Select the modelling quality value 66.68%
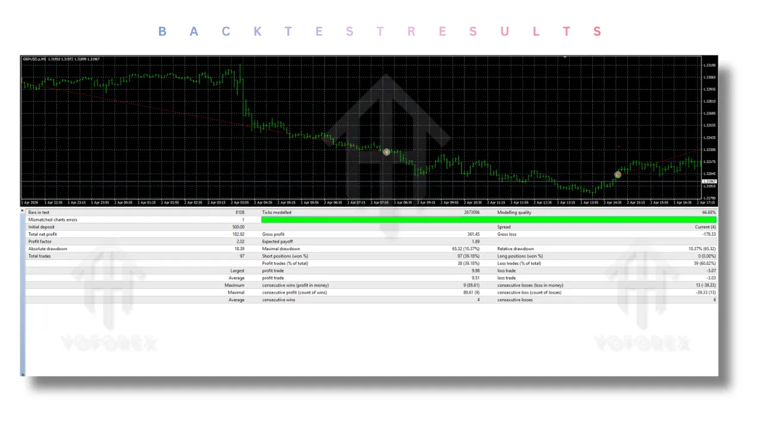 (x=710, y=212)
